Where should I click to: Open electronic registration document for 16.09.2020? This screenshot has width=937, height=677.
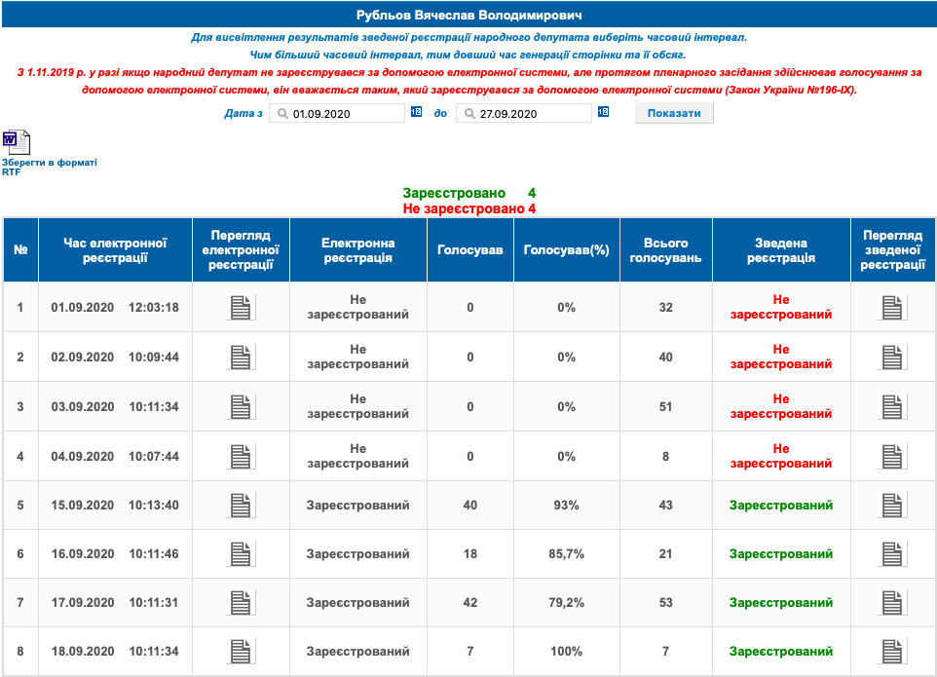tap(241, 554)
